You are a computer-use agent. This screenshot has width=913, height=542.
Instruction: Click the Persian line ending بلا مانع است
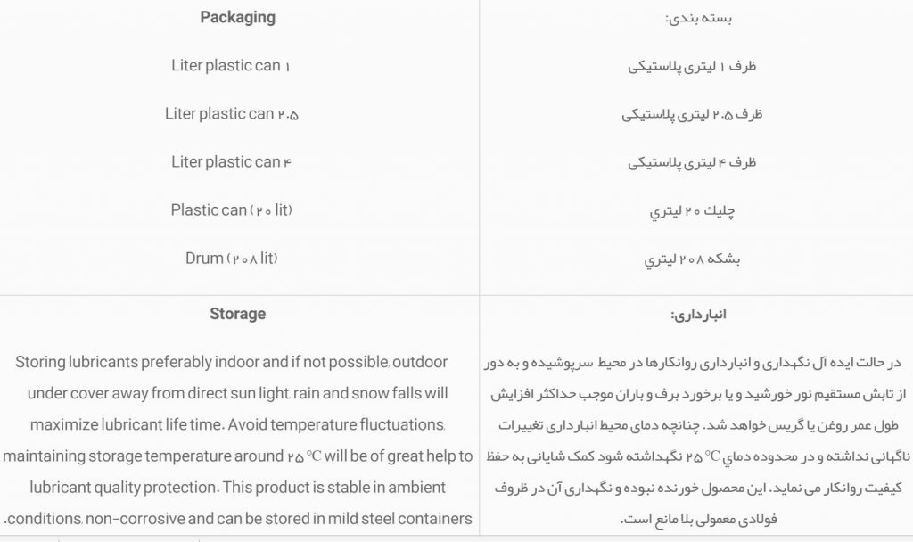point(697,519)
